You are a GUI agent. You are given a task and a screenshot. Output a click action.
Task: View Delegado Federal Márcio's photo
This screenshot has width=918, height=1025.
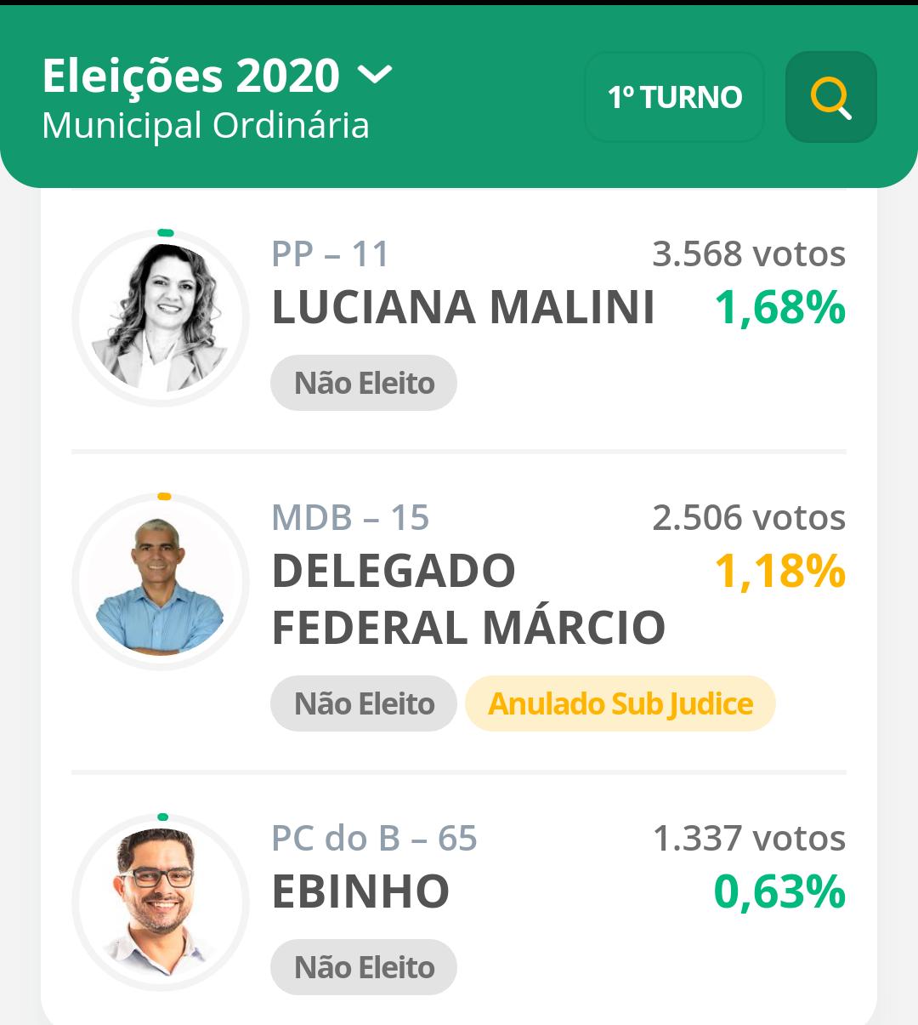[x=160, y=582]
